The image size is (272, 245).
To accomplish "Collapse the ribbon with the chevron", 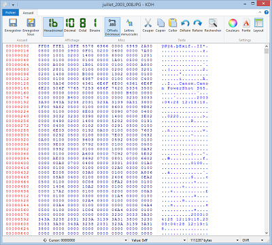I will pyautogui.click(x=260, y=12).
